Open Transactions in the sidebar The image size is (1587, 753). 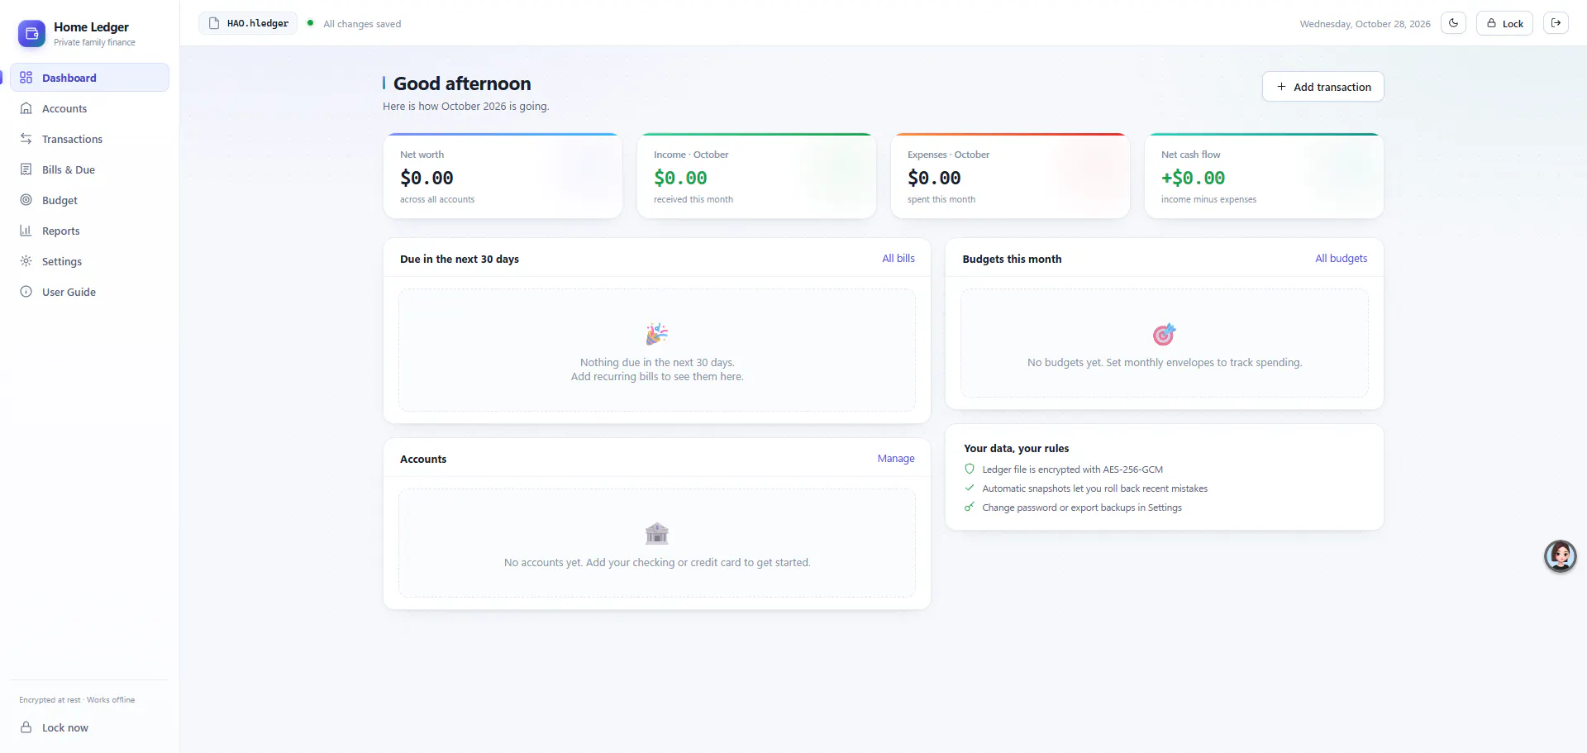(x=89, y=139)
